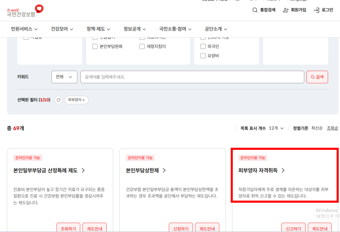Expand 민원서비스 menu

pyautogui.click(x=24, y=29)
